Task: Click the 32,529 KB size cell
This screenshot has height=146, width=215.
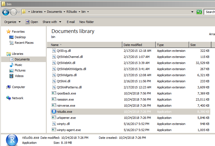Action: coord(202,63)
